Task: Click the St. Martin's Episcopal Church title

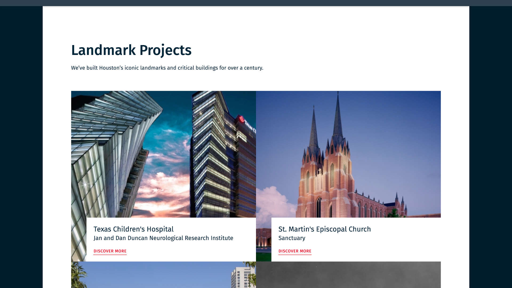Action: click(x=325, y=229)
